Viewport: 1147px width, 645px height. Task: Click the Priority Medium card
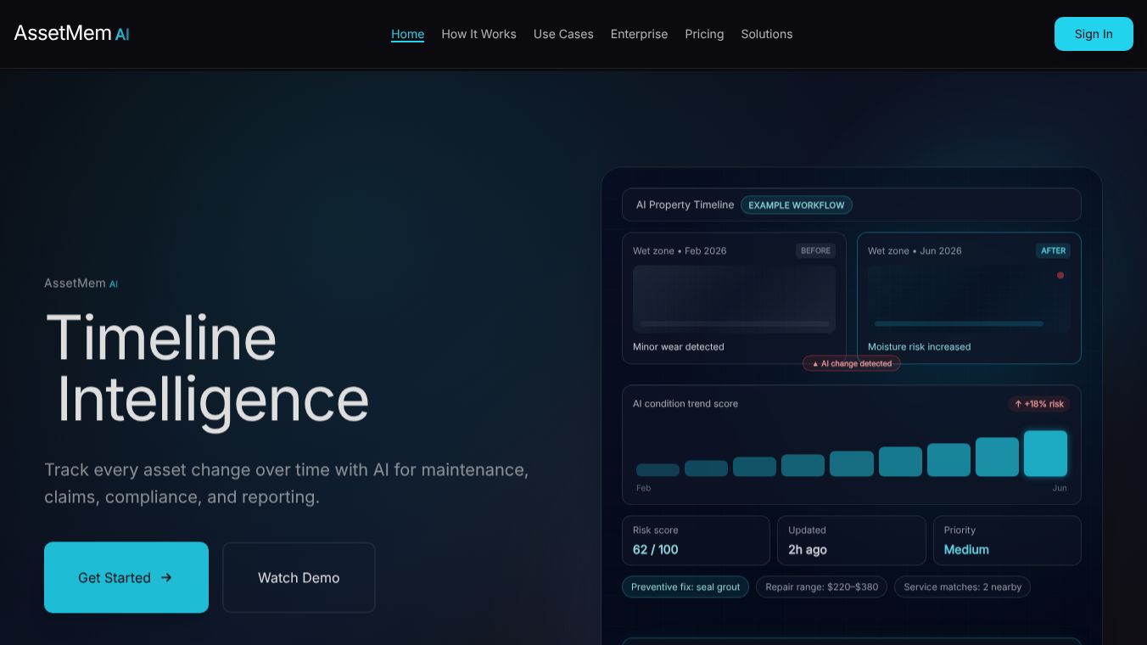click(x=1007, y=541)
